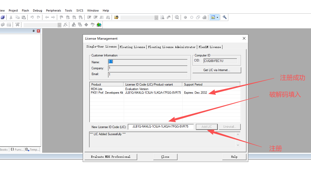Open the Window menu
The width and height of the screenshot is (311, 179).
(93, 10)
